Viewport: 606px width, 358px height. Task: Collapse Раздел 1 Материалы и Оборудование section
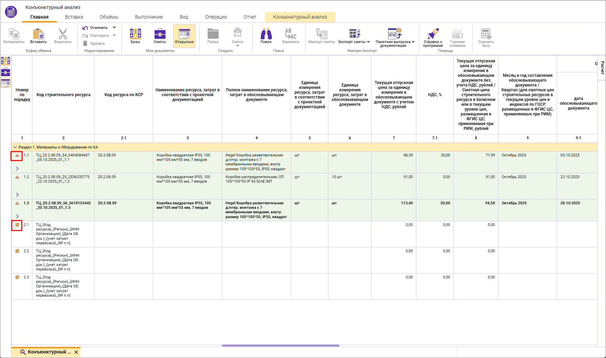tap(15, 147)
